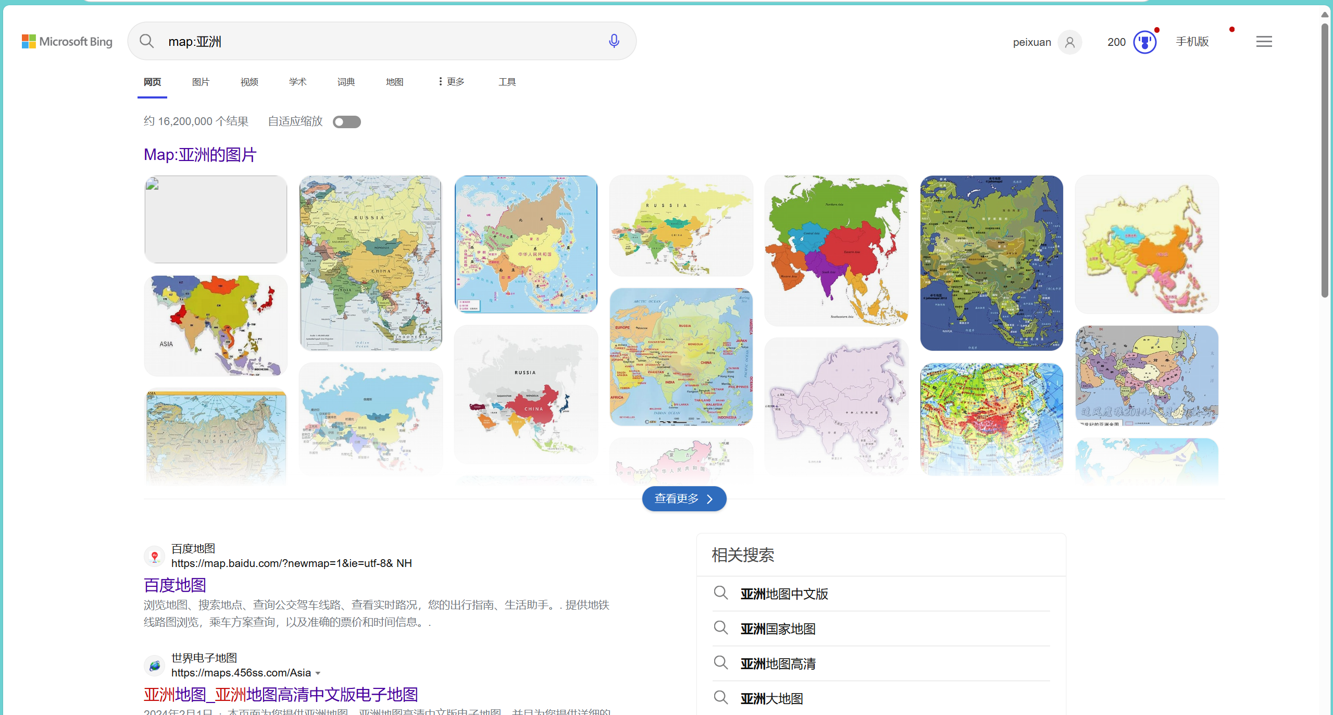The image size is (1333, 715).
Task: Click the search input field containing map:亚洲
Action: [x=383, y=41]
